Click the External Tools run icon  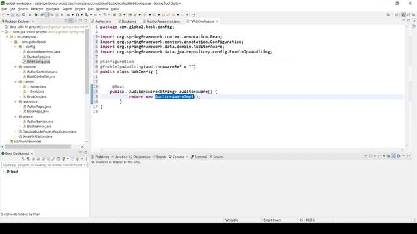[x=86, y=15]
